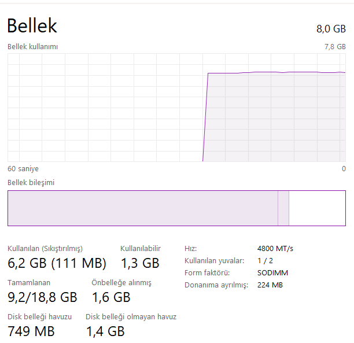
Task: Click the SODIMM form factor value
Action: tap(272, 273)
